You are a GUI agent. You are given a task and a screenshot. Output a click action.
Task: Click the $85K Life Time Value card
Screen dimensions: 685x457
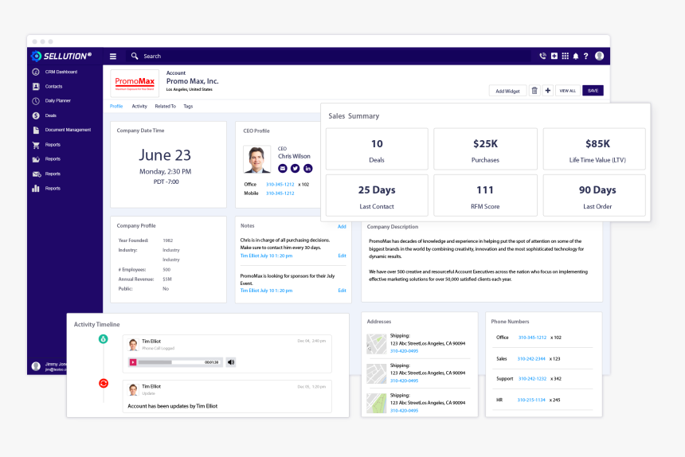594,149
